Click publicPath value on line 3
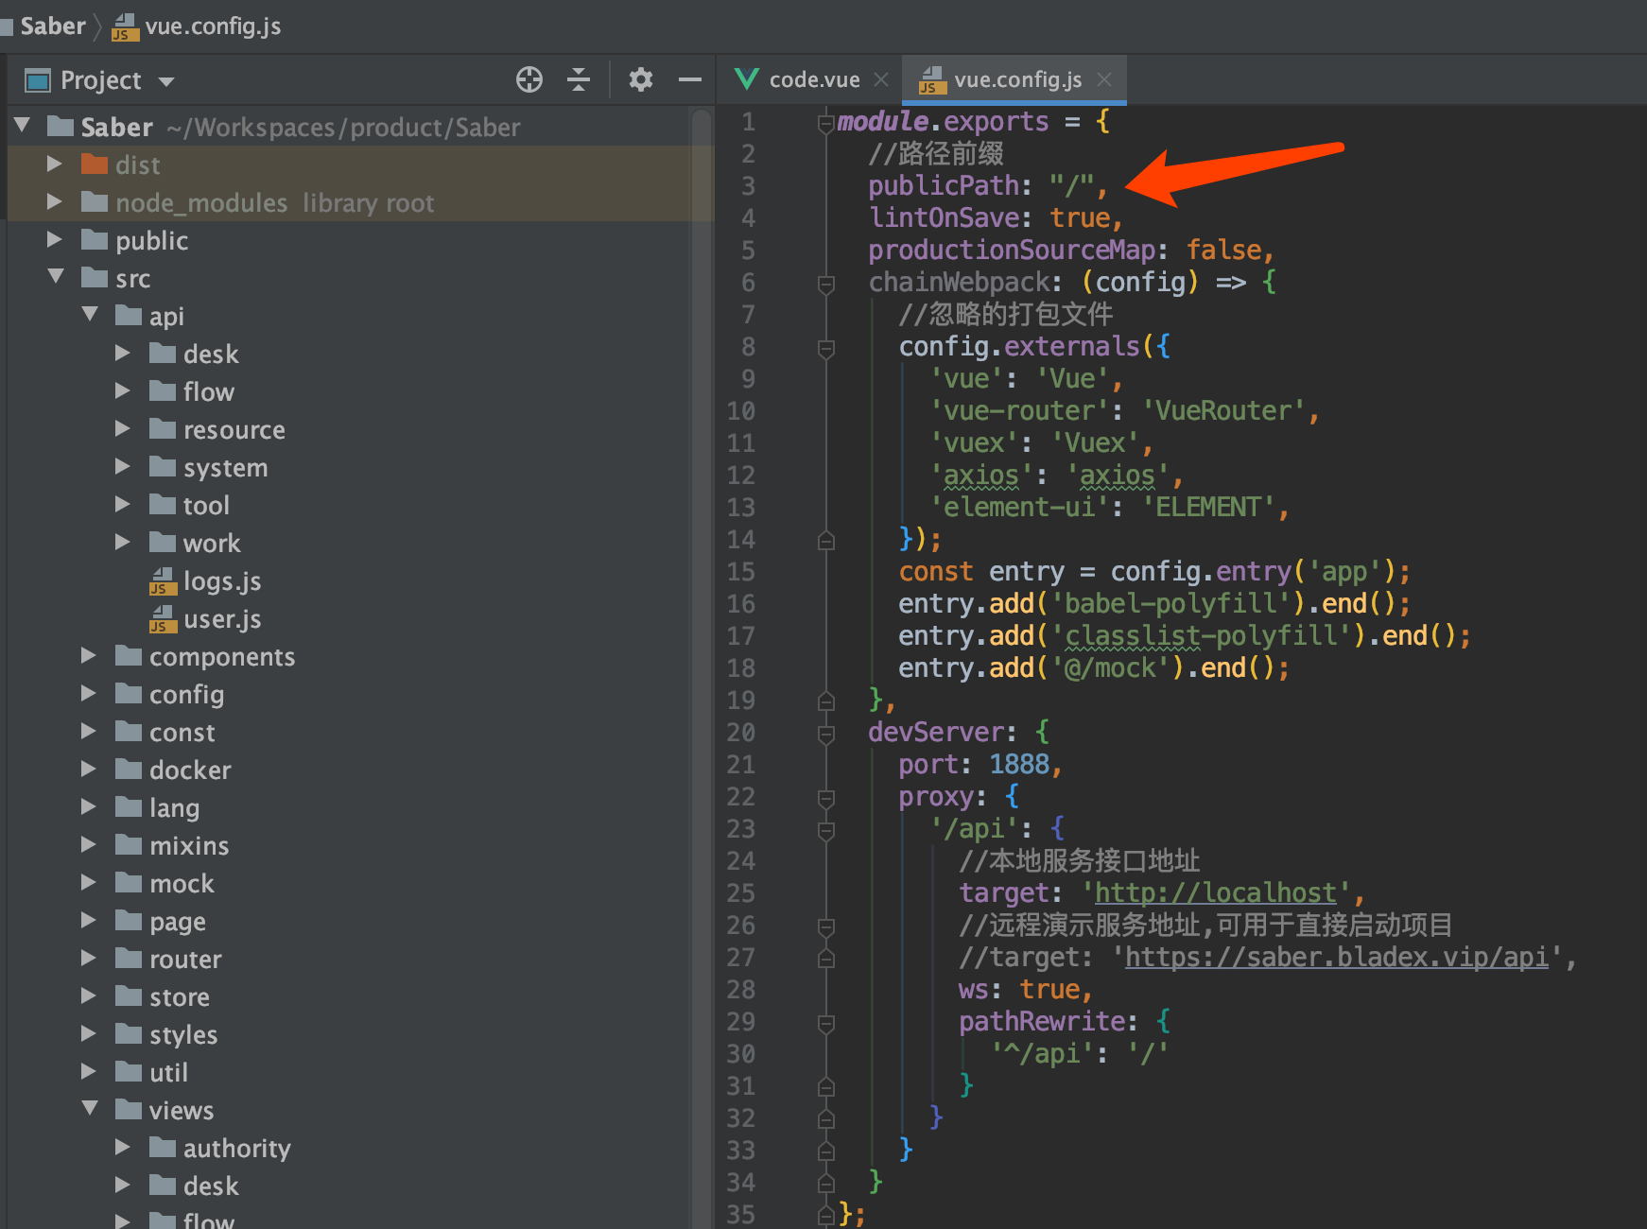 tap(1072, 185)
